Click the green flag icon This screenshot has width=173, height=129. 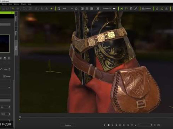tap(126, 9)
